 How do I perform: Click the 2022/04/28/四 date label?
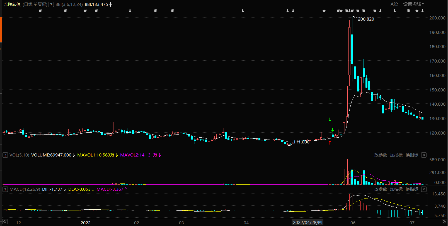307,222
